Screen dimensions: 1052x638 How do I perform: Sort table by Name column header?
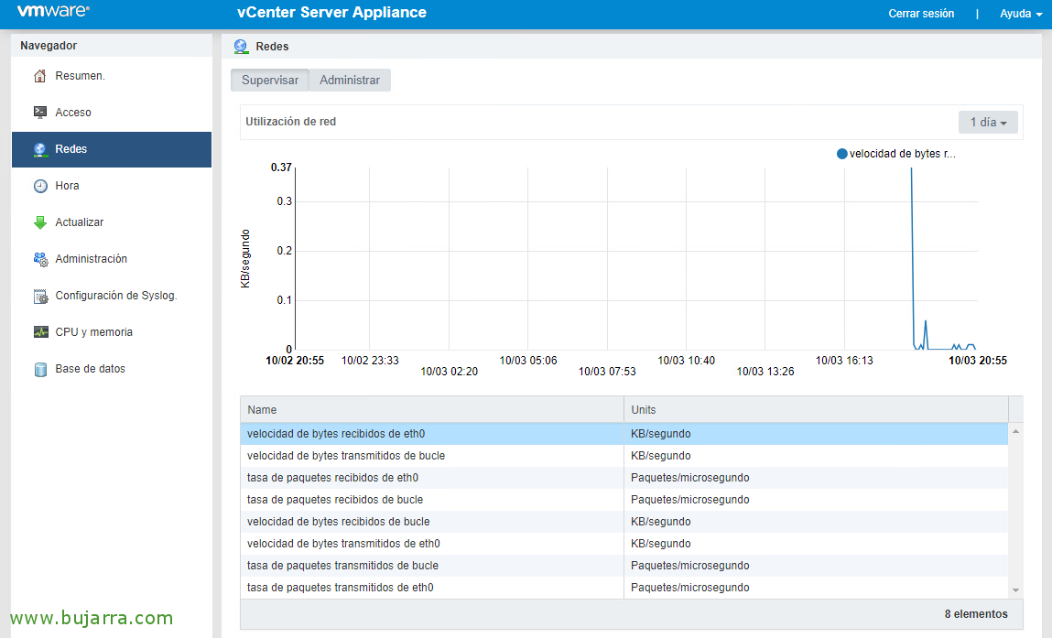click(x=432, y=410)
